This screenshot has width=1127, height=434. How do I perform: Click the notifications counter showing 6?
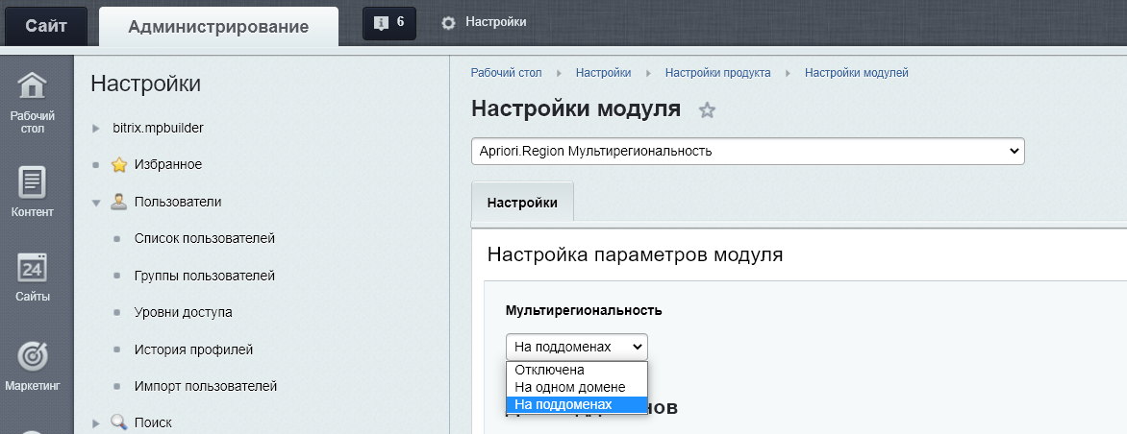click(x=388, y=22)
